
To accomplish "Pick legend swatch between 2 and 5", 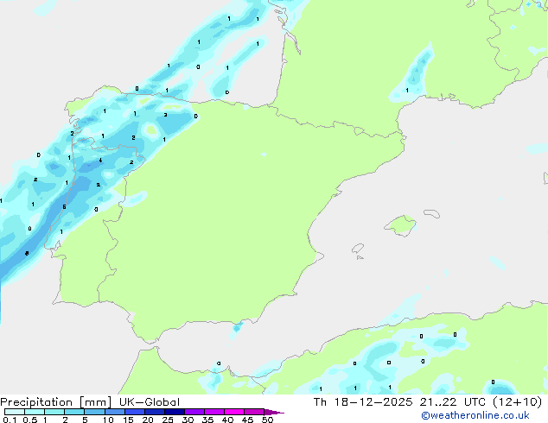I will click(74, 412).
